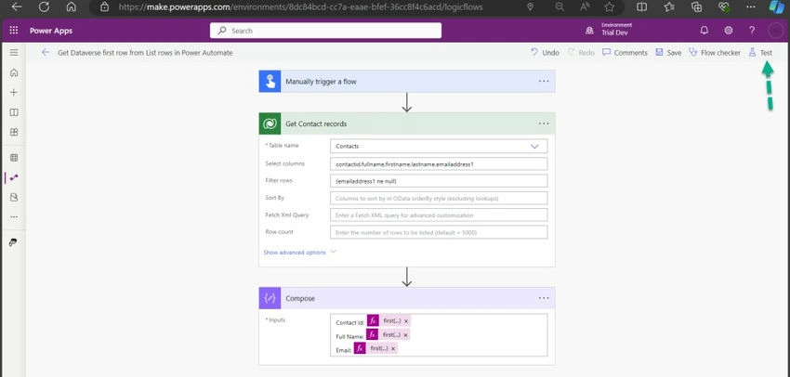790x377 pixels.
Task: Open Comments pane
Action: tap(625, 52)
